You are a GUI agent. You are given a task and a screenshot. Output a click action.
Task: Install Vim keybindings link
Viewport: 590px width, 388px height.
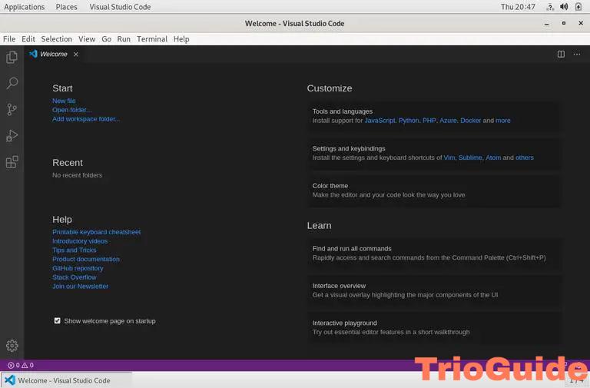(449, 158)
